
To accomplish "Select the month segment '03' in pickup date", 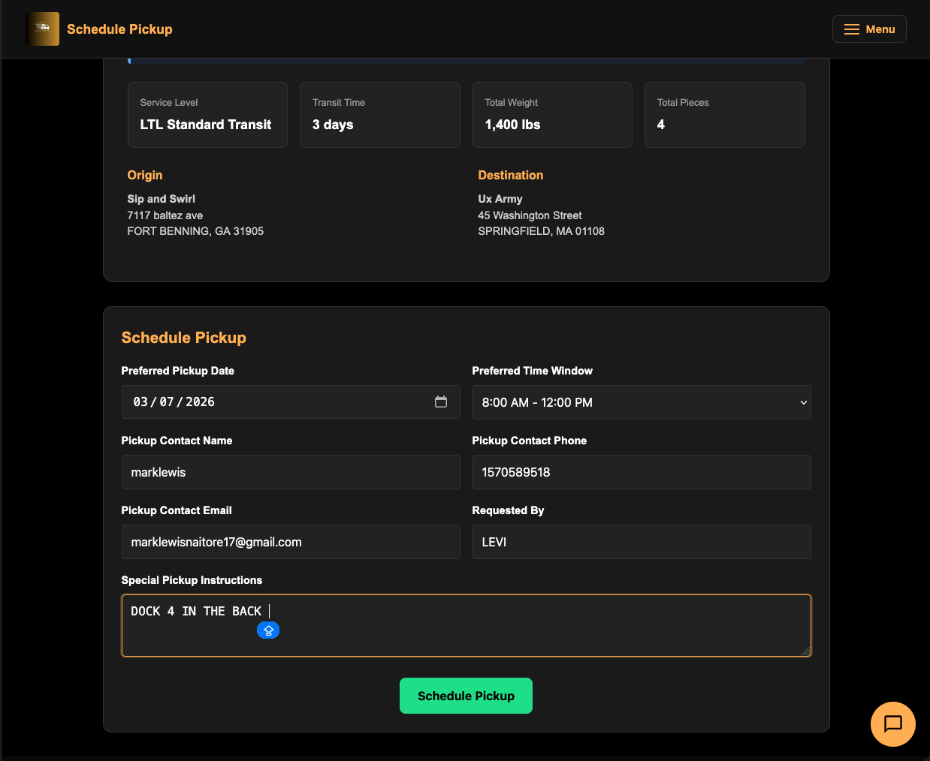I will click(140, 402).
